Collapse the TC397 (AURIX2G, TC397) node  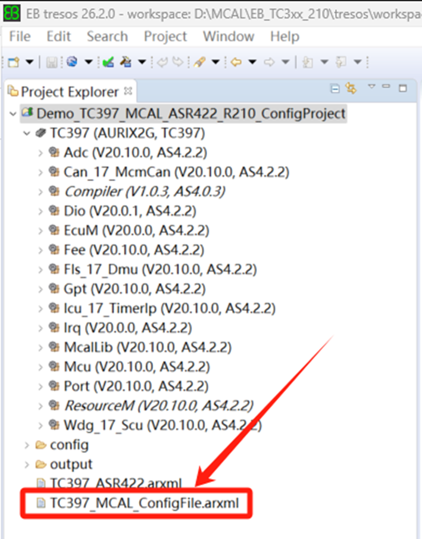[27, 133]
